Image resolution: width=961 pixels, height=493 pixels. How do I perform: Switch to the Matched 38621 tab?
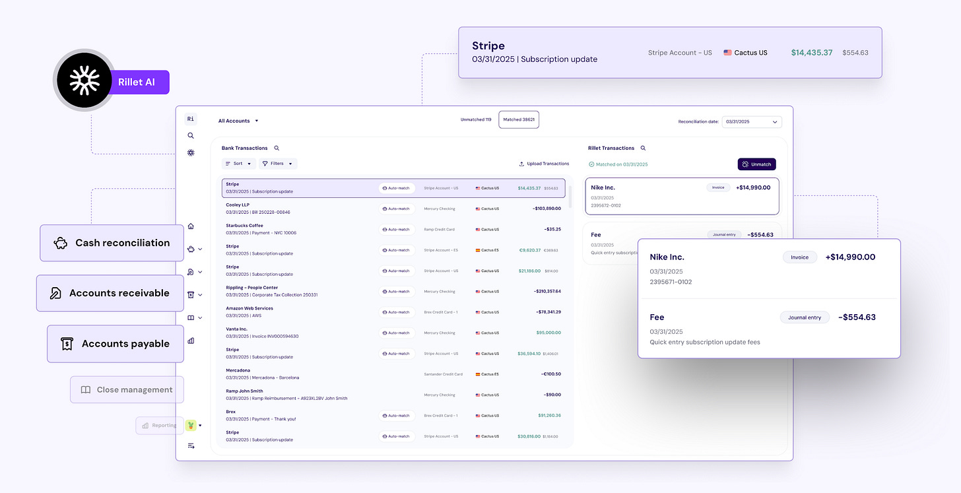pyautogui.click(x=519, y=119)
